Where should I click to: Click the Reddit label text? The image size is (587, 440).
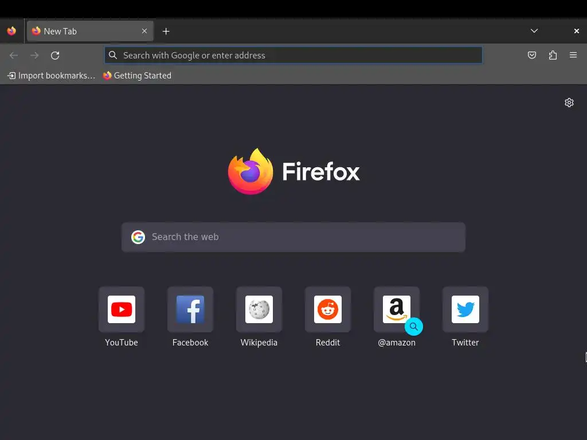pos(328,343)
